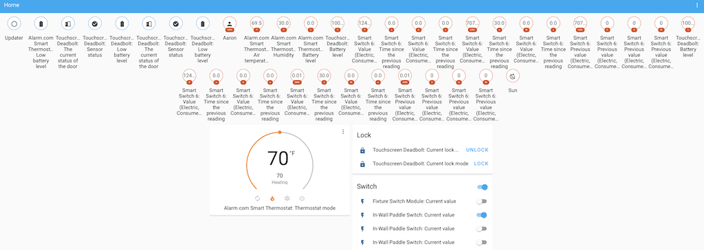Viewport: 704px width, 250px height.
Task: Click lock icon of Current lock mode row
Action: (362, 164)
